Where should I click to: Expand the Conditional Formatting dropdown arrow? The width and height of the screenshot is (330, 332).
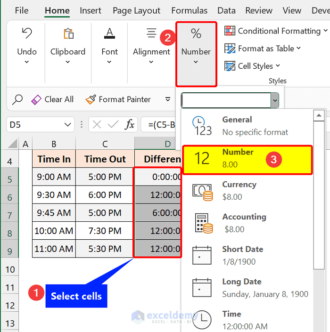(325, 31)
